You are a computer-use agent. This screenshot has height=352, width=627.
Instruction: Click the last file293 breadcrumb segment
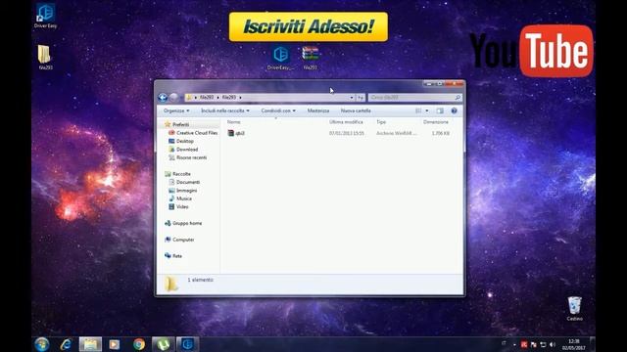pos(229,98)
